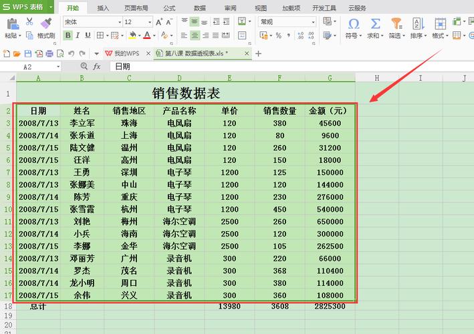Toggle vertical middle alignment
The image size is (474, 334).
click(x=195, y=21)
